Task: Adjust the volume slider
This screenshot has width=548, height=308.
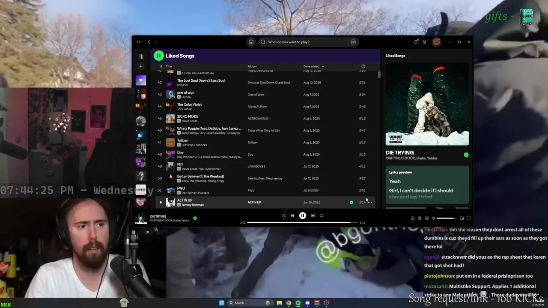Action: pos(447,218)
